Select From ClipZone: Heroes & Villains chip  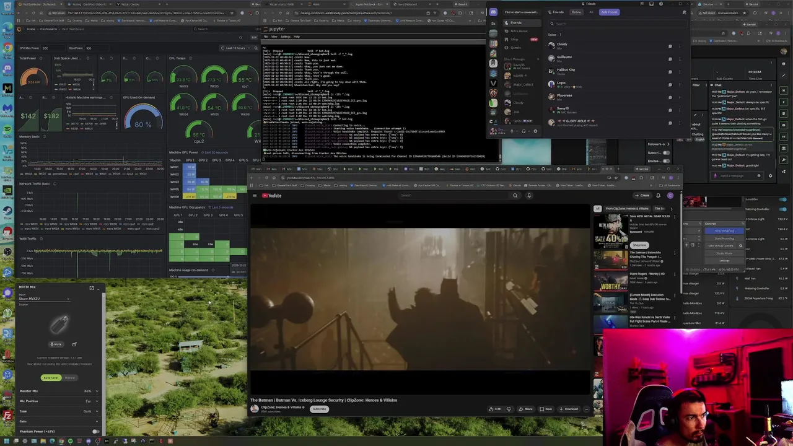point(627,209)
